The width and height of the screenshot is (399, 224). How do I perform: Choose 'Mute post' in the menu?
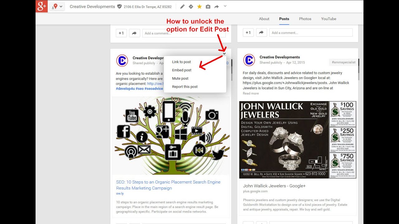click(x=180, y=78)
